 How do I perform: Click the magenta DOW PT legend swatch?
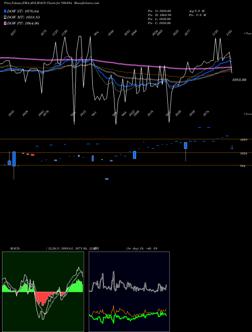(5, 24)
